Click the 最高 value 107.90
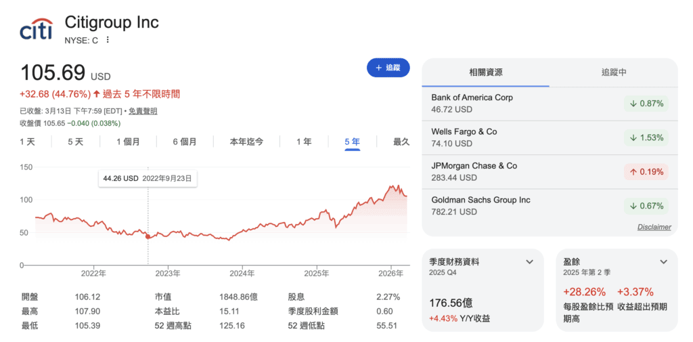 87,312
